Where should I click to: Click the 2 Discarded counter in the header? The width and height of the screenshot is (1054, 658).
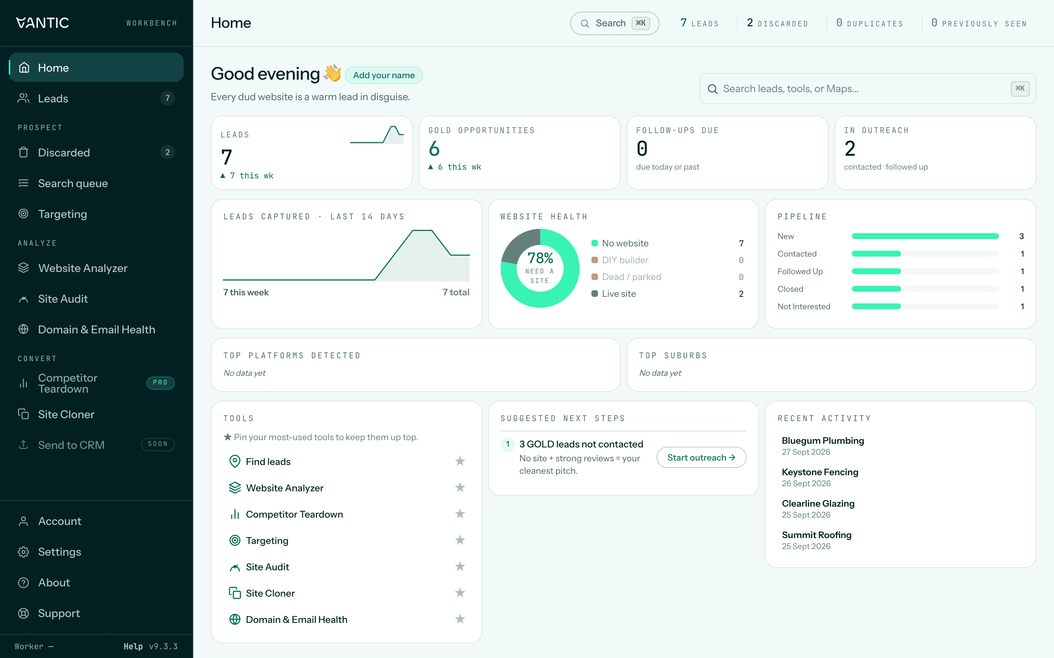coord(777,23)
